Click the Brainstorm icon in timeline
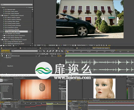 click(56, 51)
